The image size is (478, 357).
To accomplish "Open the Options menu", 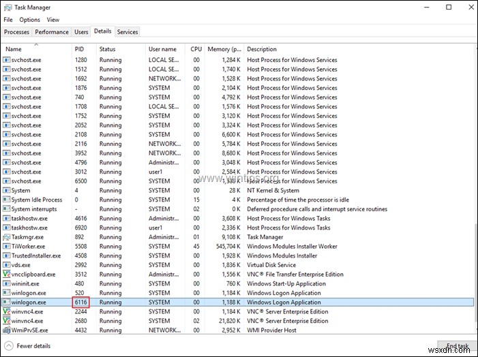I will tap(29, 20).
